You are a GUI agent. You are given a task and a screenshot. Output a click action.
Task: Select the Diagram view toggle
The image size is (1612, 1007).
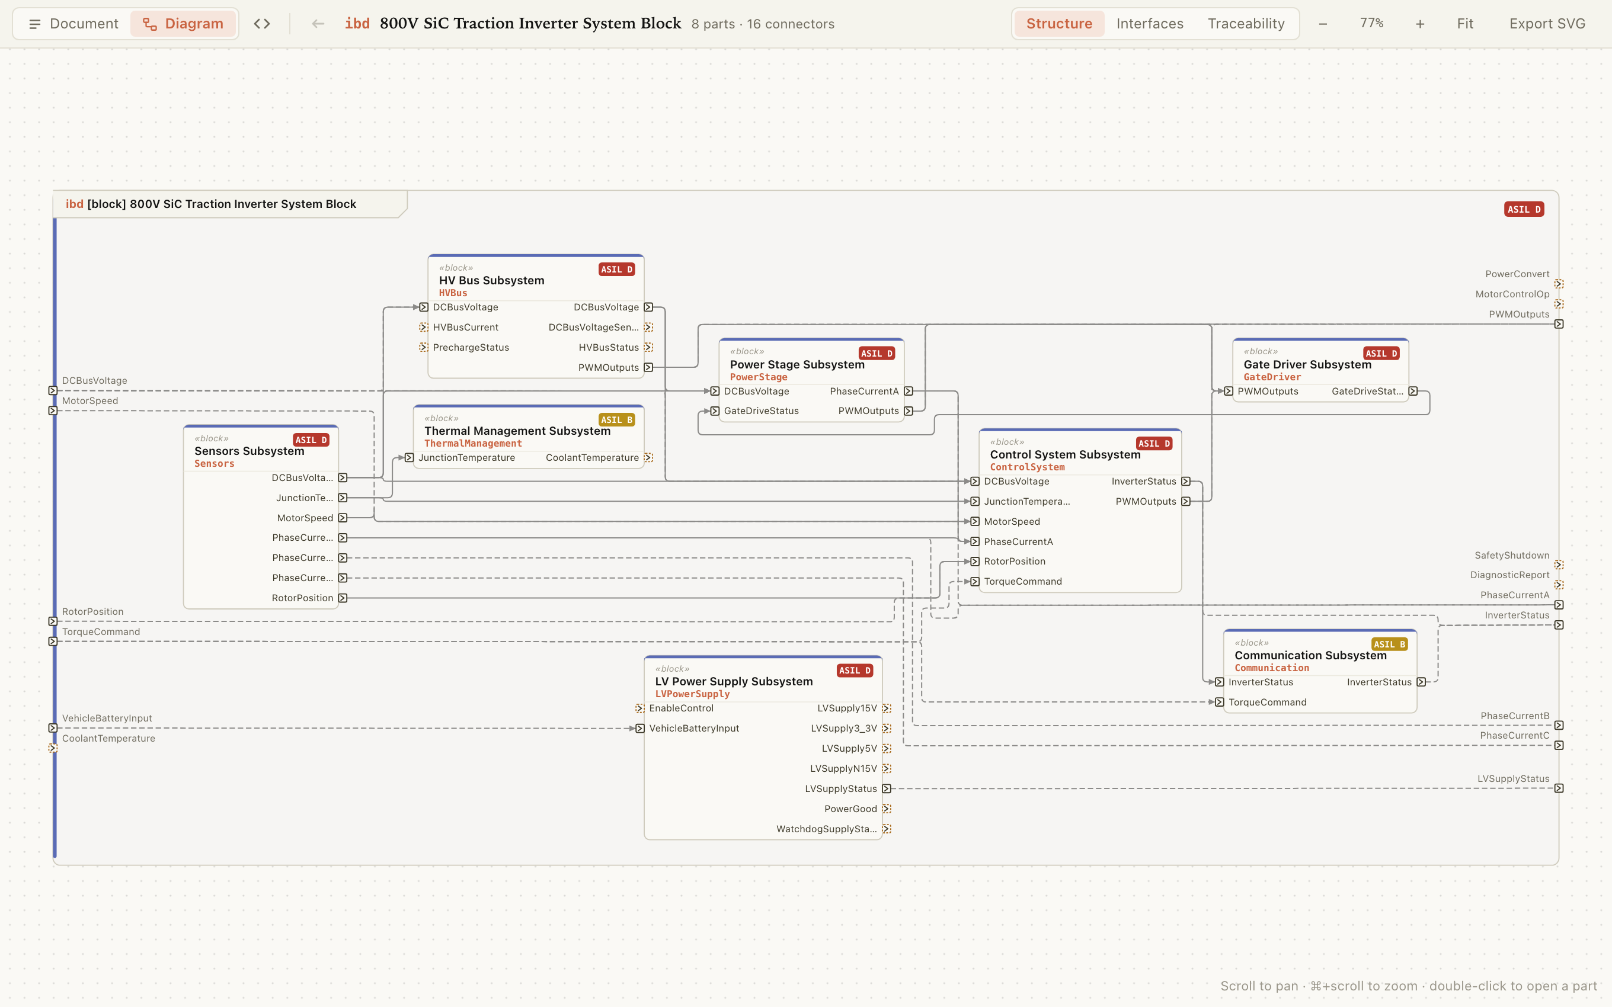(183, 24)
